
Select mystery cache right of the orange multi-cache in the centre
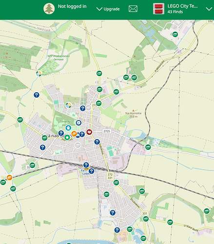82,134
